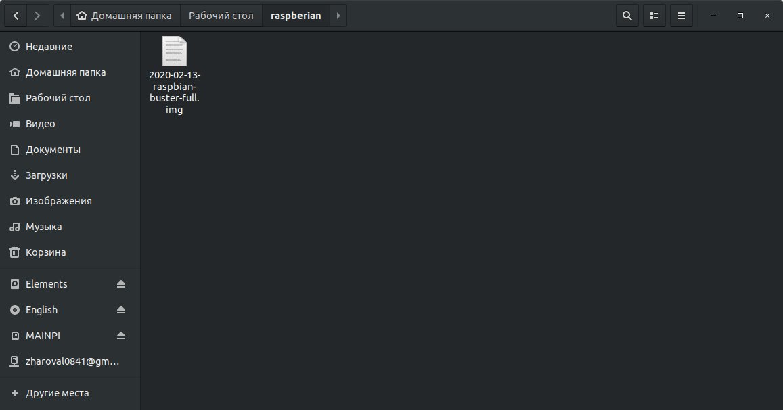Go back with the left arrow
783x410 pixels.
coord(16,16)
